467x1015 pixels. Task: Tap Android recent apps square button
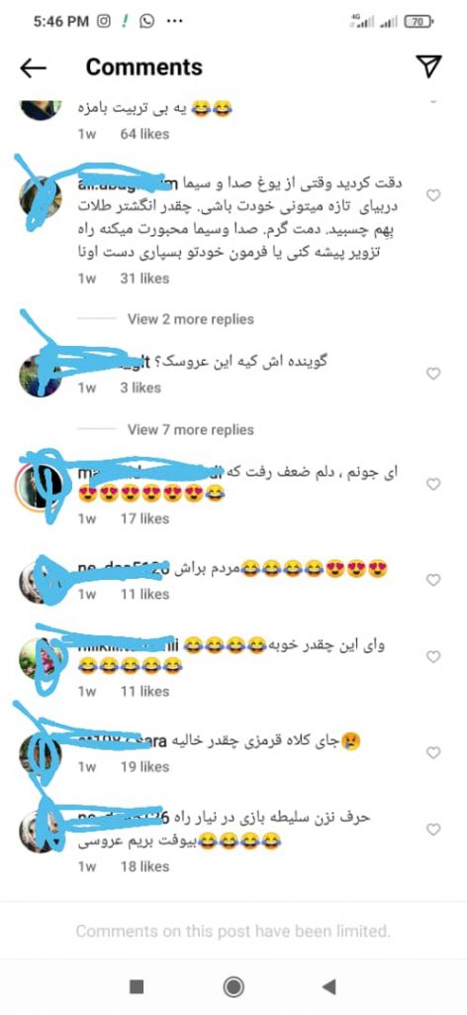tap(137, 986)
